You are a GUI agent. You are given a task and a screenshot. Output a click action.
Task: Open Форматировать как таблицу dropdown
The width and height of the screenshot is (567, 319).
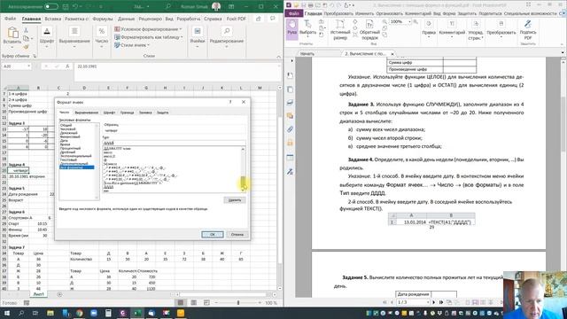point(149,37)
